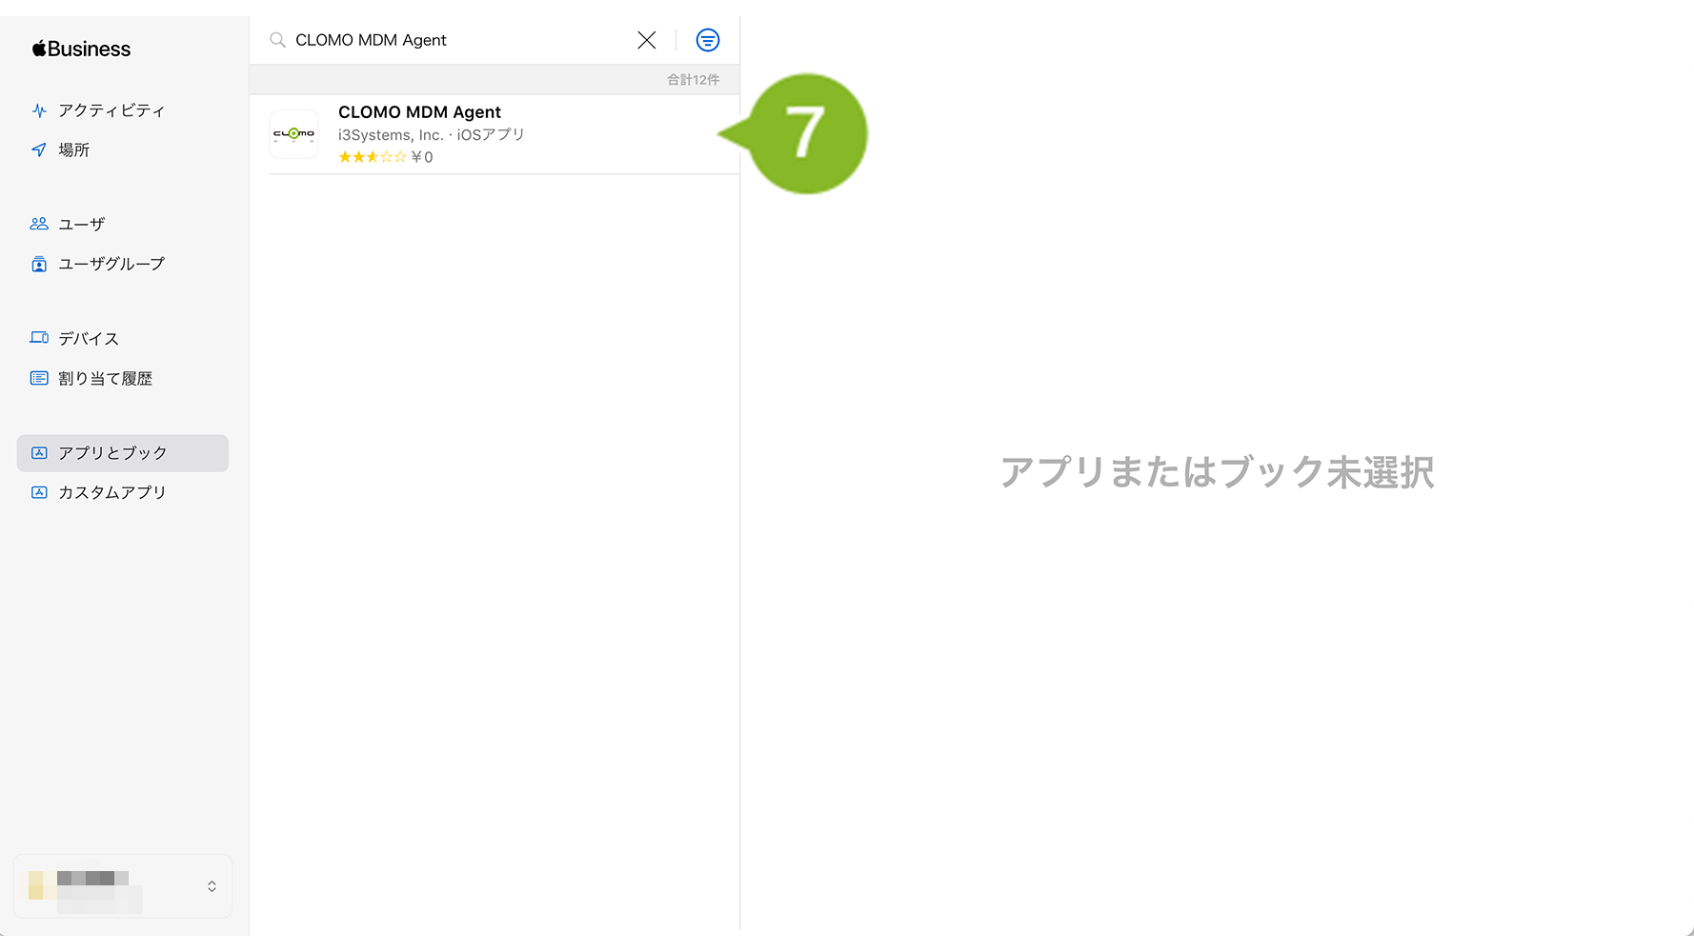Click the Custom Apps icon
The width and height of the screenshot is (1694, 952).
tap(39, 492)
